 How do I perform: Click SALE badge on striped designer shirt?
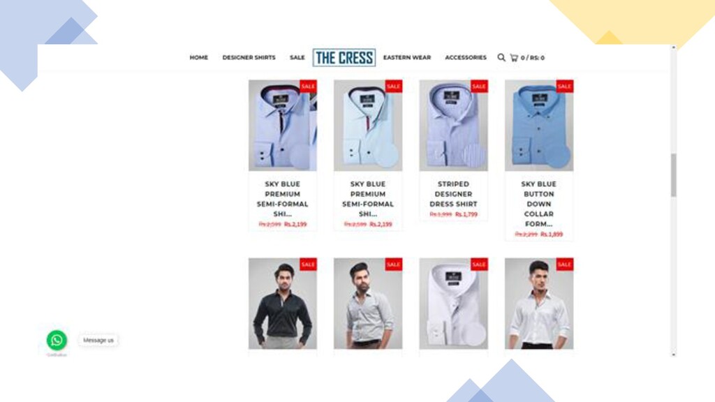click(x=479, y=86)
